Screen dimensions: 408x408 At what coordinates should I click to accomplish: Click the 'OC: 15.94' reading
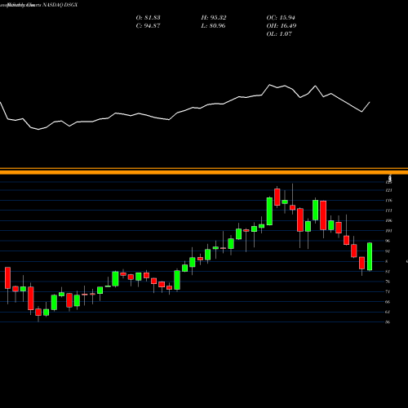[281, 18]
